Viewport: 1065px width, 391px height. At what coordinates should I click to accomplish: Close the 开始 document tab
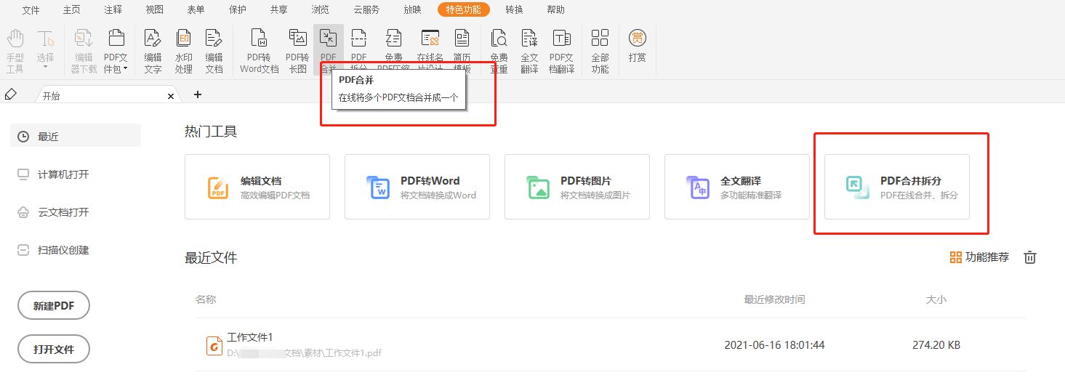[171, 96]
